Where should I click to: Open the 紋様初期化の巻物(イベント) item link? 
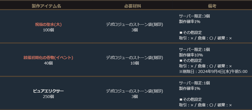48,58
